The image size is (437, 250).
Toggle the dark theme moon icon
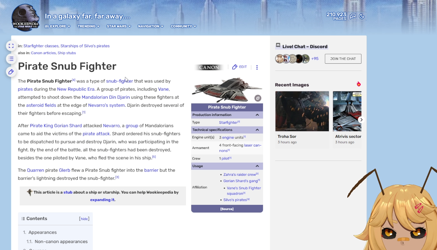pos(362,16)
